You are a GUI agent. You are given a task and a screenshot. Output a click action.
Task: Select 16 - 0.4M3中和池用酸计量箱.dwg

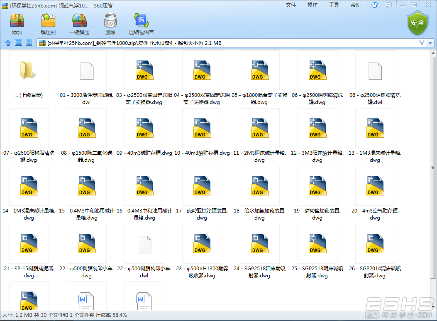point(144,193)
